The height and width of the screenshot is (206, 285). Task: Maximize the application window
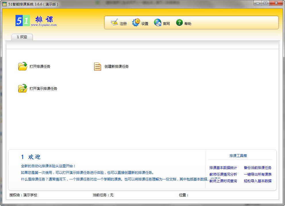click(x=265, y=3)
